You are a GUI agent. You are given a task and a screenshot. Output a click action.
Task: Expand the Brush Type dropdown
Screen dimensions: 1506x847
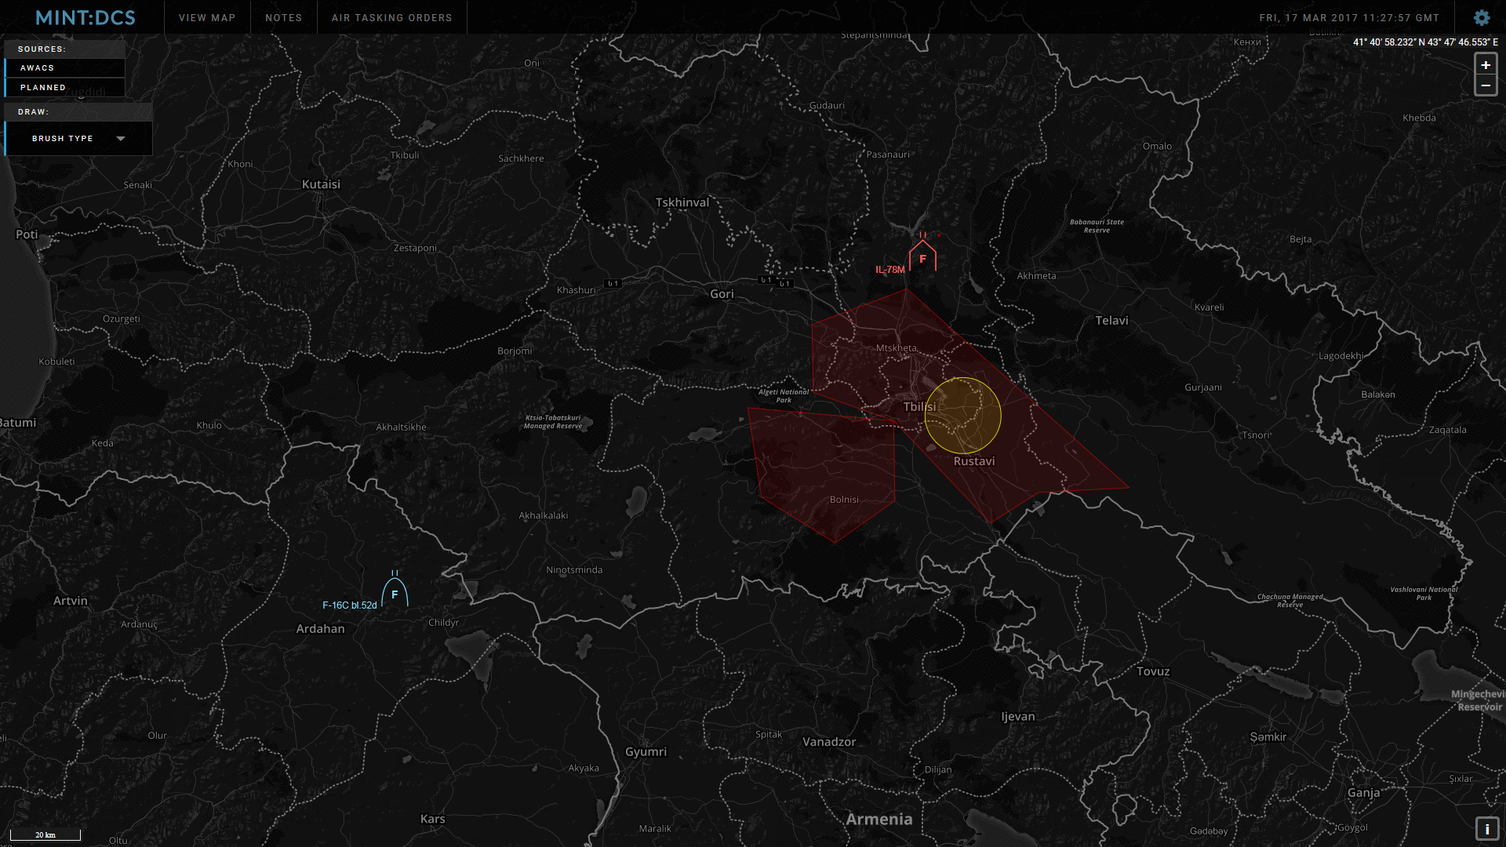coord(78,139)
